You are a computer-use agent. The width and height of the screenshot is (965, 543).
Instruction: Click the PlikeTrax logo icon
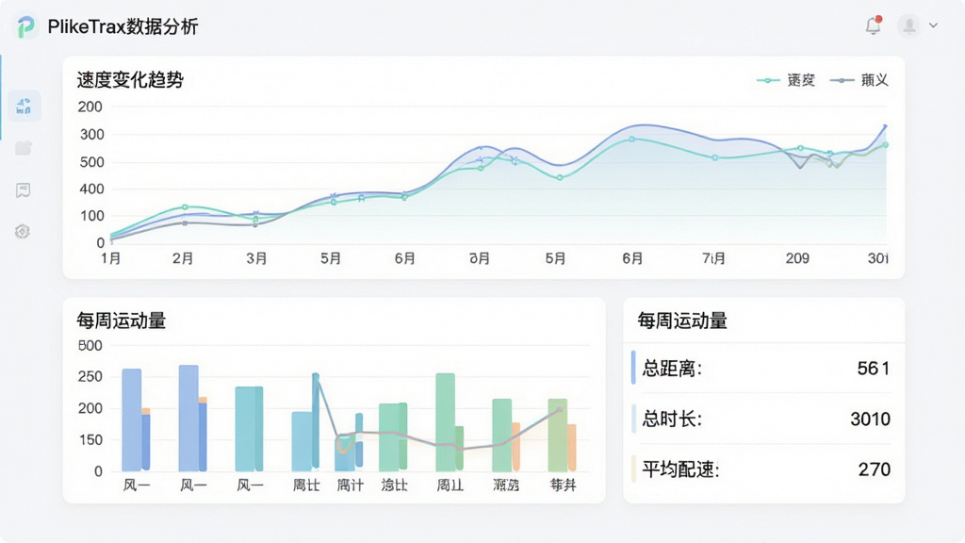pyautogui.click(x=25, y=26)
